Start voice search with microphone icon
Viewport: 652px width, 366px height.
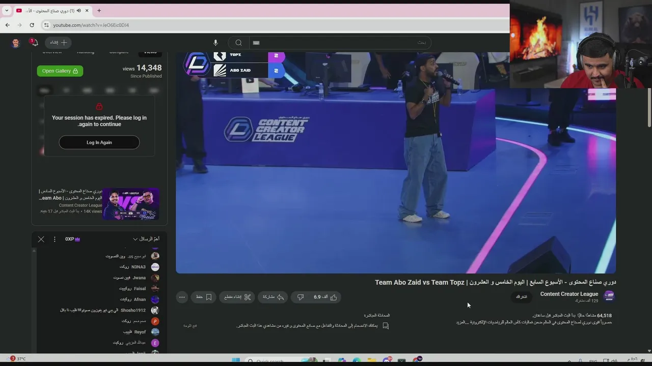(215, 43)
